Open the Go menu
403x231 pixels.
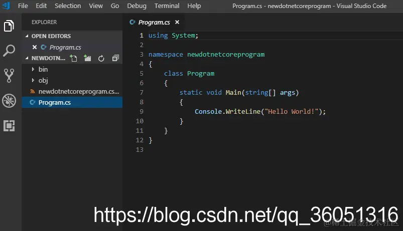pos(114,6)
